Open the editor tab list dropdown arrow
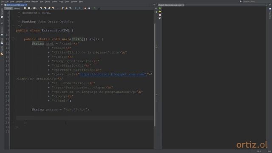The image size is (272, 153). [x=154, y=5]
